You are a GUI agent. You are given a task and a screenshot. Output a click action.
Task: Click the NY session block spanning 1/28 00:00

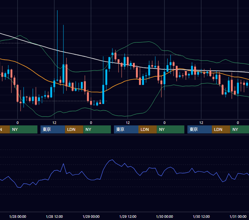pyautogui.click(x=23, y=129)
